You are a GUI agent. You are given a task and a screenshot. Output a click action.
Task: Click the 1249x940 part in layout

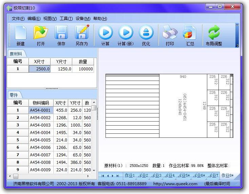point(183,106)
